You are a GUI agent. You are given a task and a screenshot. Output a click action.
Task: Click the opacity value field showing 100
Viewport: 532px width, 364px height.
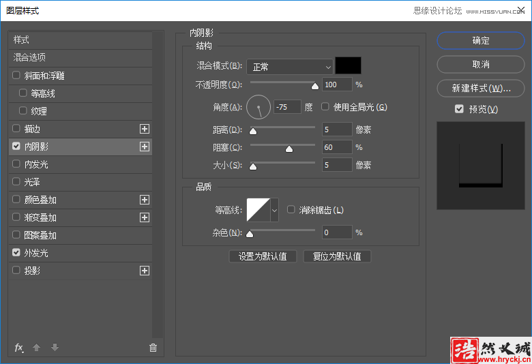[337, 85]
